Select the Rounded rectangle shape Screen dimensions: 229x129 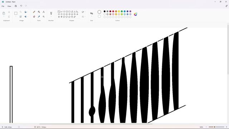69,11
